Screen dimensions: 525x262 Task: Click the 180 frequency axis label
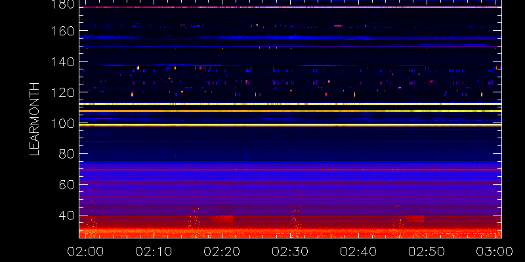(x=63, y=5)
